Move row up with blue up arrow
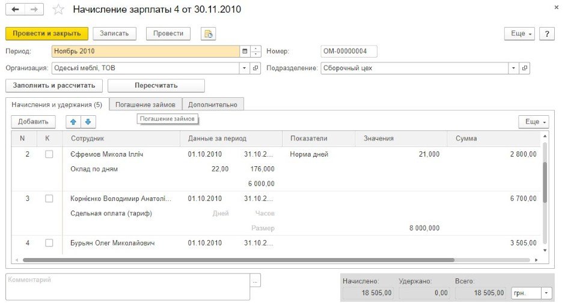The width and height of the screenshot is (565, 306). pos(73,122)
